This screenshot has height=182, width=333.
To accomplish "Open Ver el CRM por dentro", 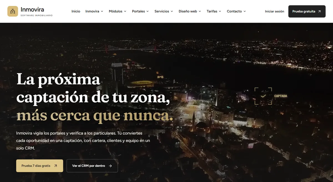I will coord(92,166).
